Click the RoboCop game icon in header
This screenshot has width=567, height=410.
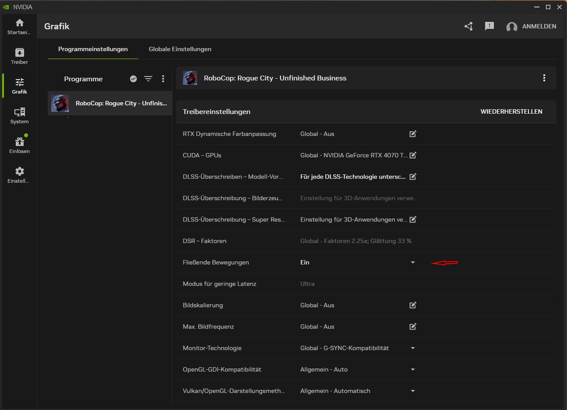(190, 78)
